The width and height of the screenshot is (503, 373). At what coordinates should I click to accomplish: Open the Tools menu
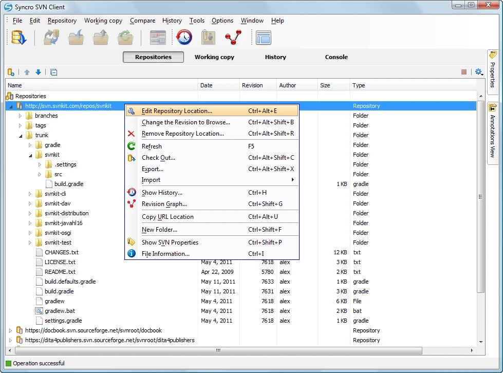197,21
